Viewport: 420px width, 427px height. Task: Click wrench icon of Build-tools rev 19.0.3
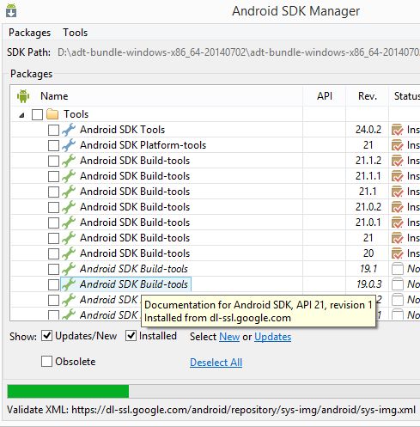coord(69,284)
